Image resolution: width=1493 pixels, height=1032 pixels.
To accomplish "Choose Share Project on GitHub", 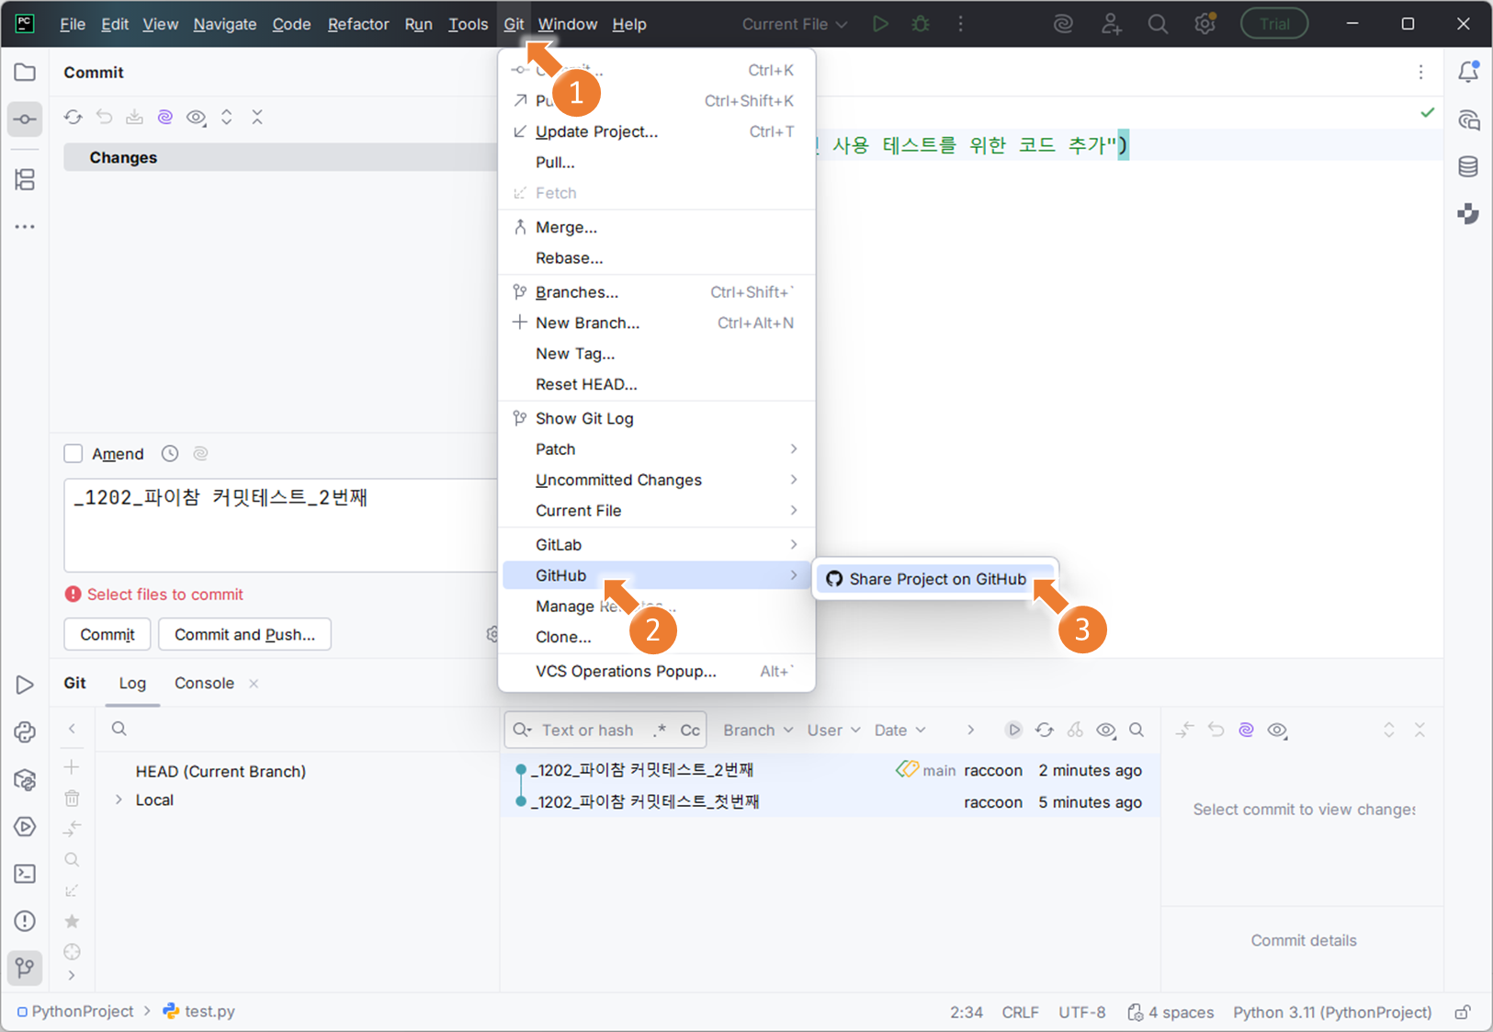I will 936,579.
